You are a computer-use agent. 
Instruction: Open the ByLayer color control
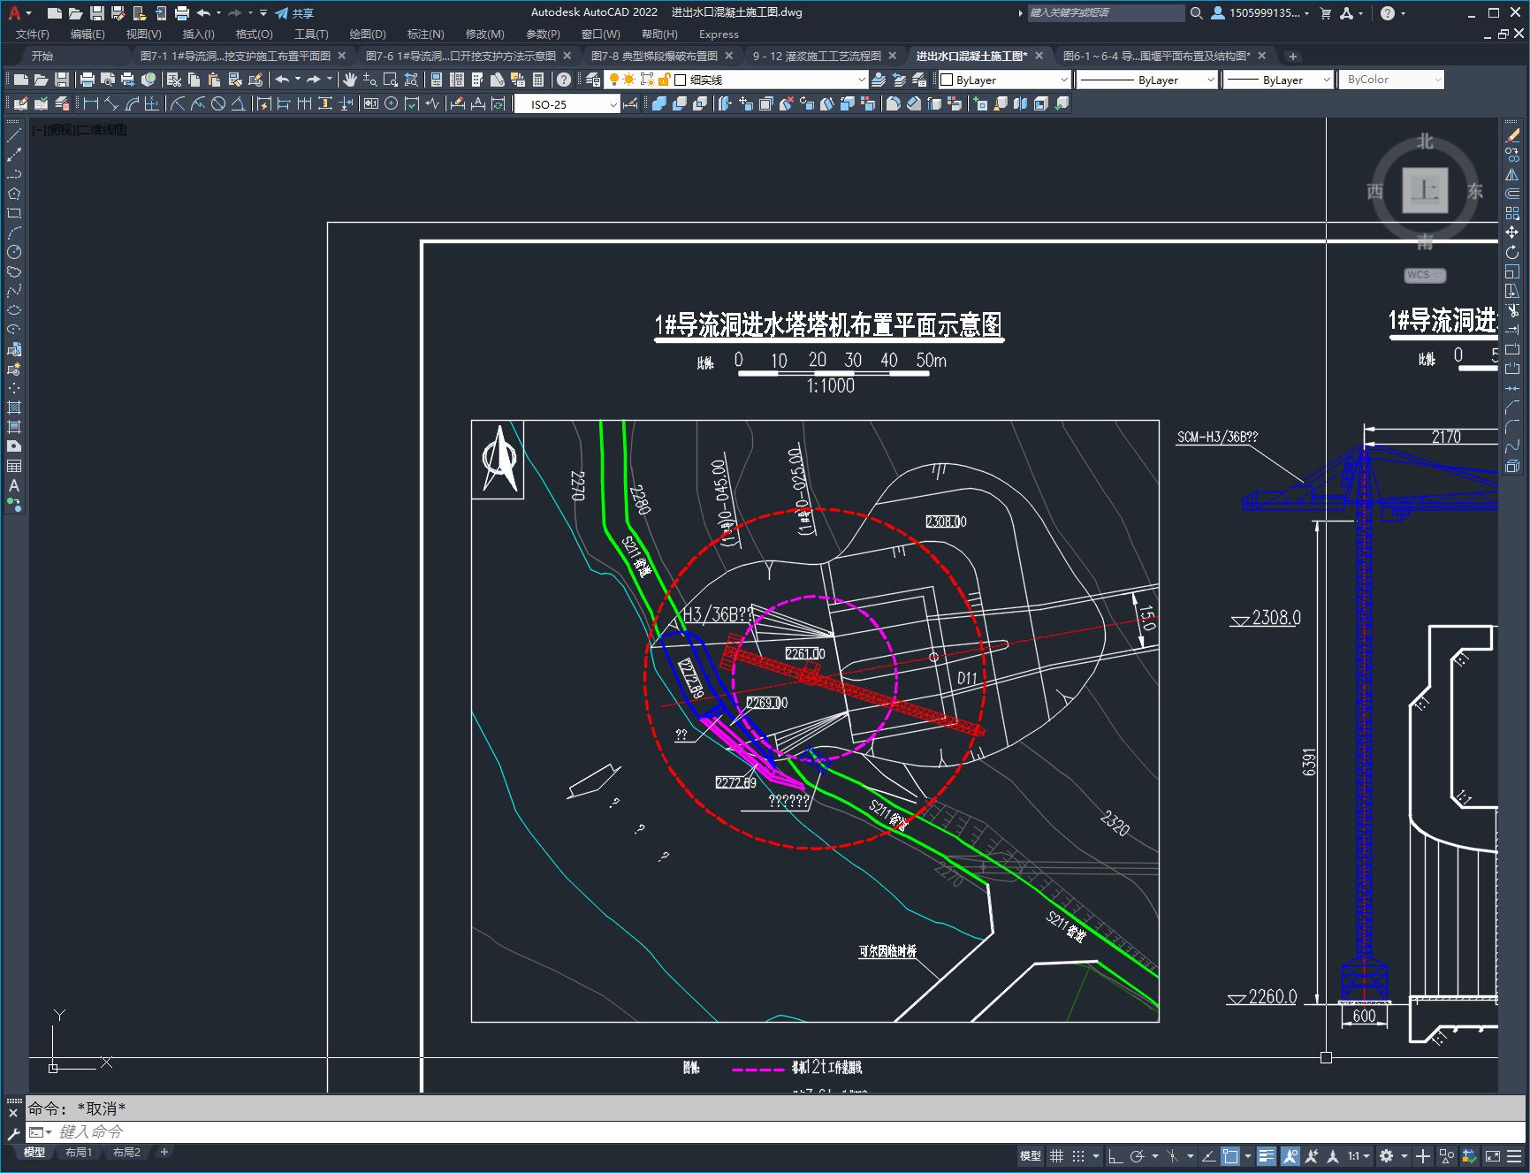point(1004,80)
